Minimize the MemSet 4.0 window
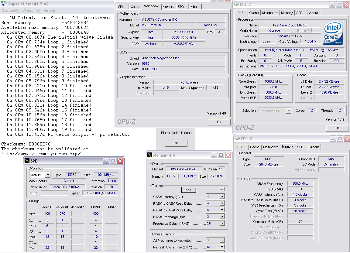This screenshot has height=253, width=350. click(x=214, y=155)
